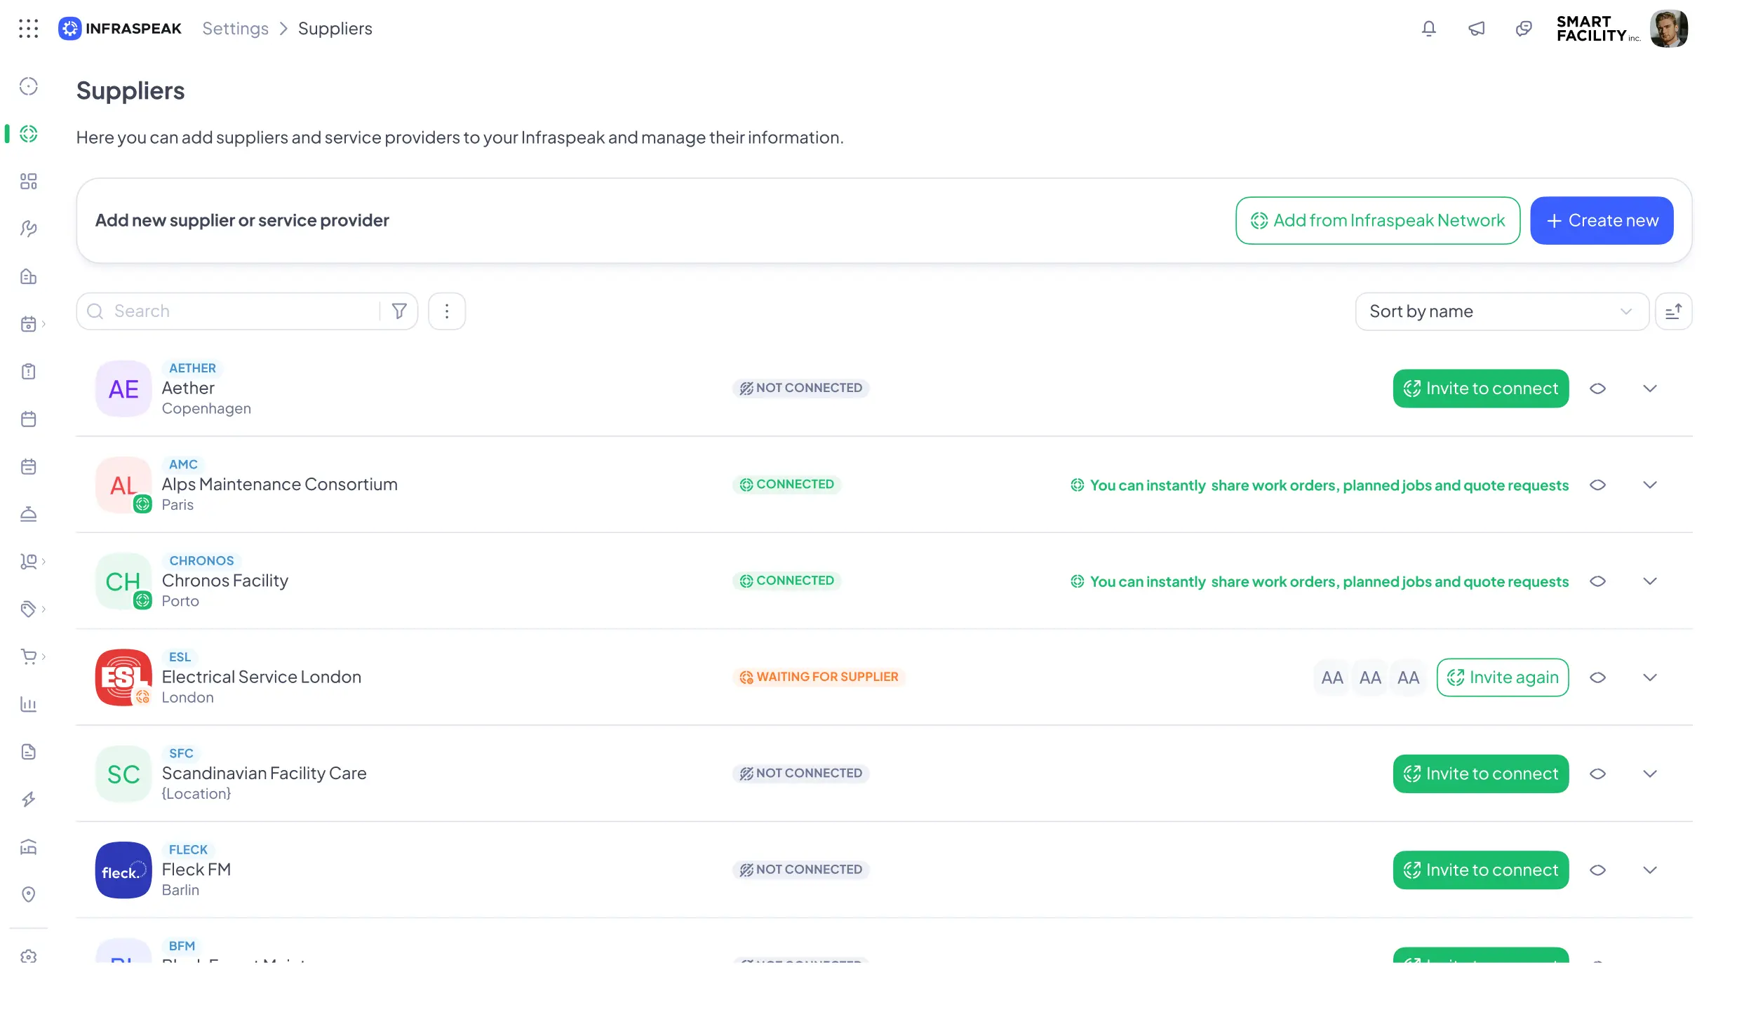The width and height of the screenshot is (1744, 1019).
Task: Expand the Alps Maintenance Consortium row
Action: tap(1650, 485)
